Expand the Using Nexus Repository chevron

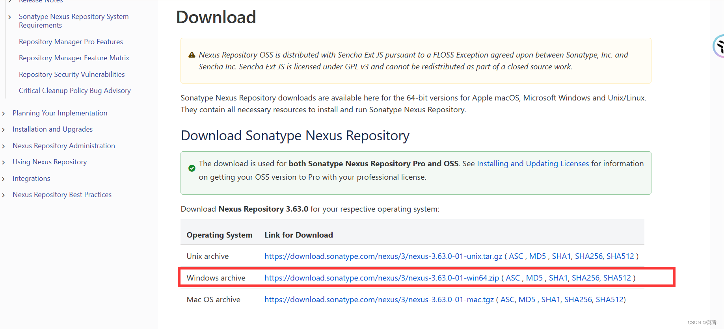click(4, 162)
